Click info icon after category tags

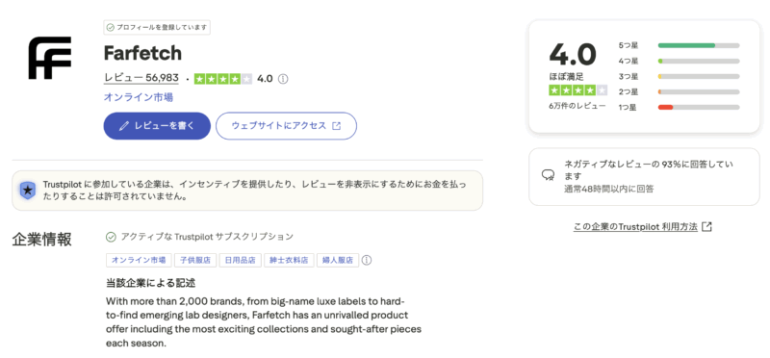point(367,260)
